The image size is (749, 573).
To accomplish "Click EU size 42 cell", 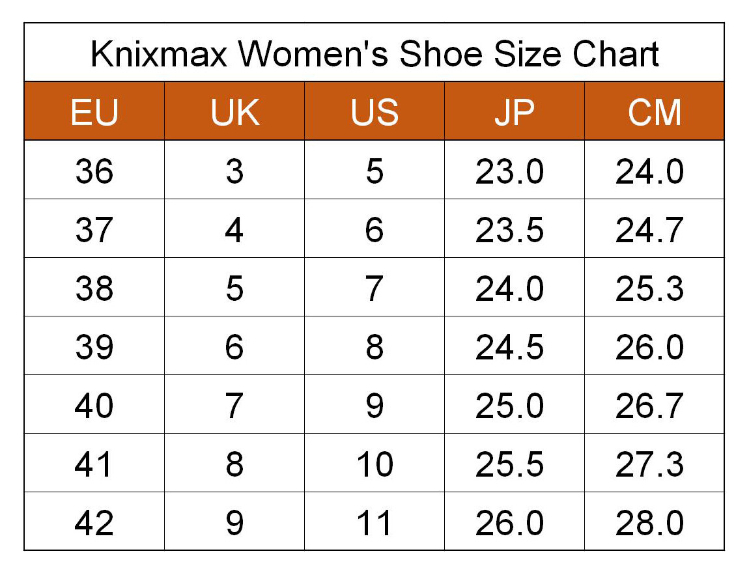I will pyautogui.click(x=94, y=522).
